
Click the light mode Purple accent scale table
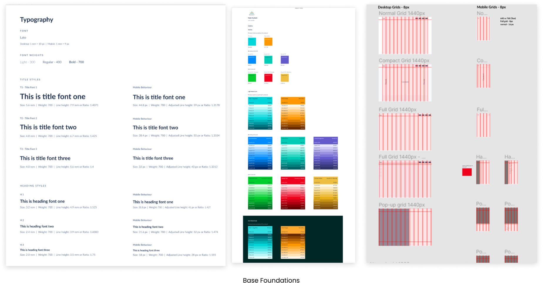coord(325,153)
